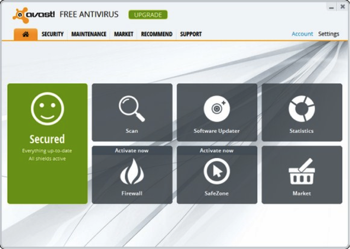Click the Account link

(302, 34)
